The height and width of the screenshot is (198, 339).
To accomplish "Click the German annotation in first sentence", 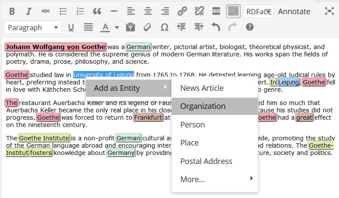I will pyautogui.click(x=138, y=47).
